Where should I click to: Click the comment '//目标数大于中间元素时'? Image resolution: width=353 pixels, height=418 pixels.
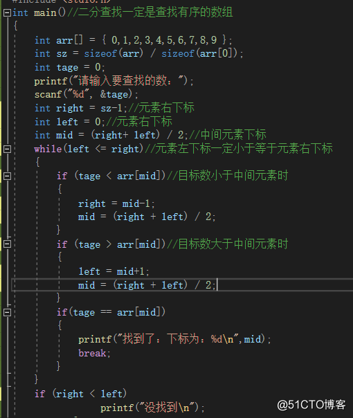click(228, 244)
